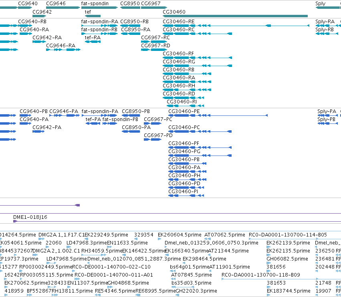Click EST label GH06082.5prime

point(287,259)
